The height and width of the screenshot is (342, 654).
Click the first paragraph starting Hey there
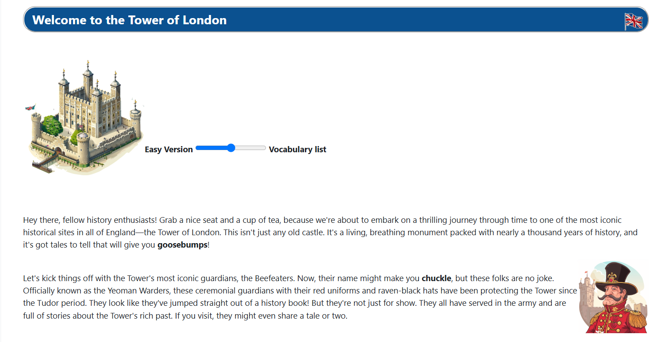tap(331, 233)
